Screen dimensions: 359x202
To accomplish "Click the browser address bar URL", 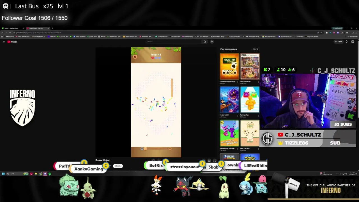I will click(39, 33).
